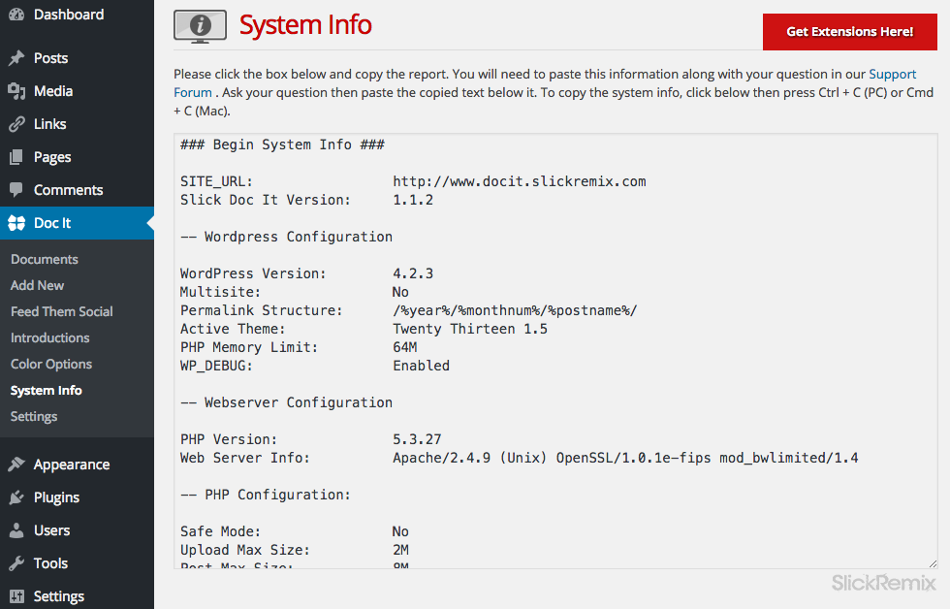Click the Plugins plug icon

point(16,497)
